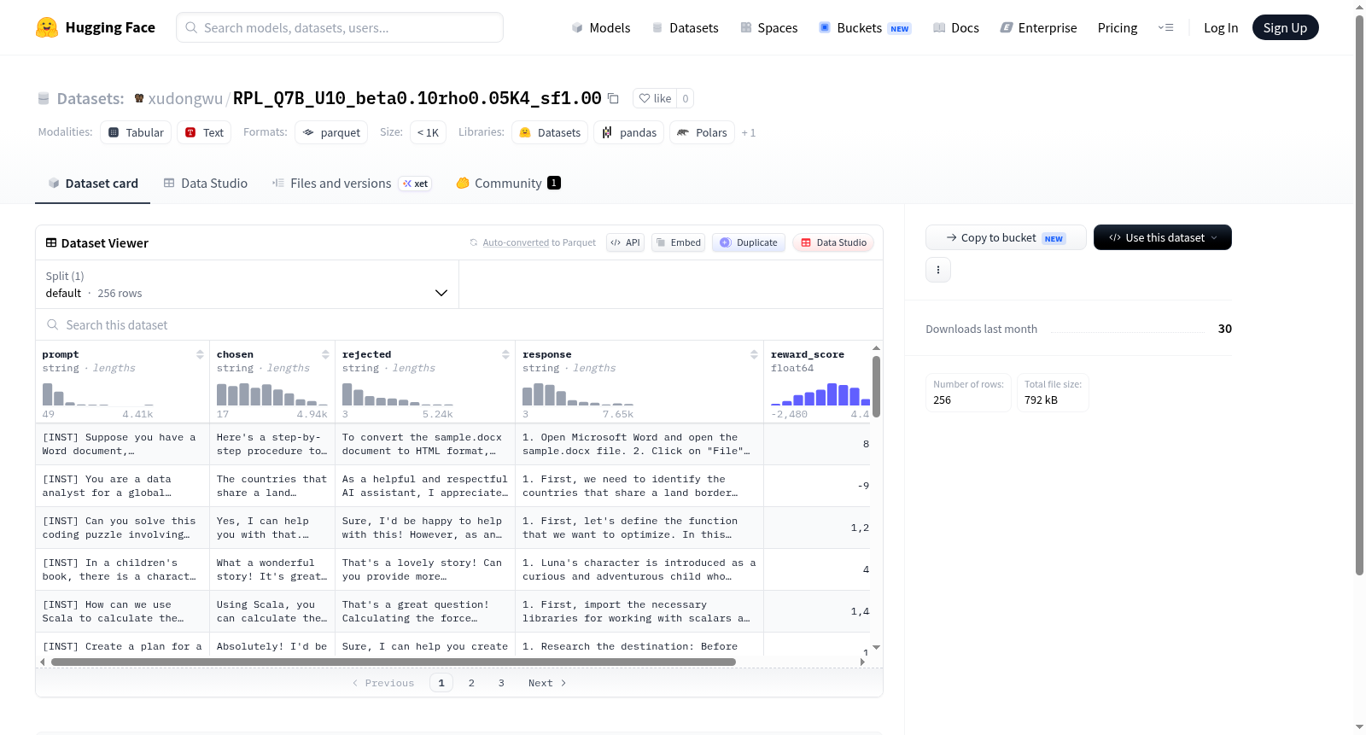Image resolution: width=1366 pixels, height=735 pixels.
Task: Go to page 3 of the dataset
Action: [x=501, y=683]
